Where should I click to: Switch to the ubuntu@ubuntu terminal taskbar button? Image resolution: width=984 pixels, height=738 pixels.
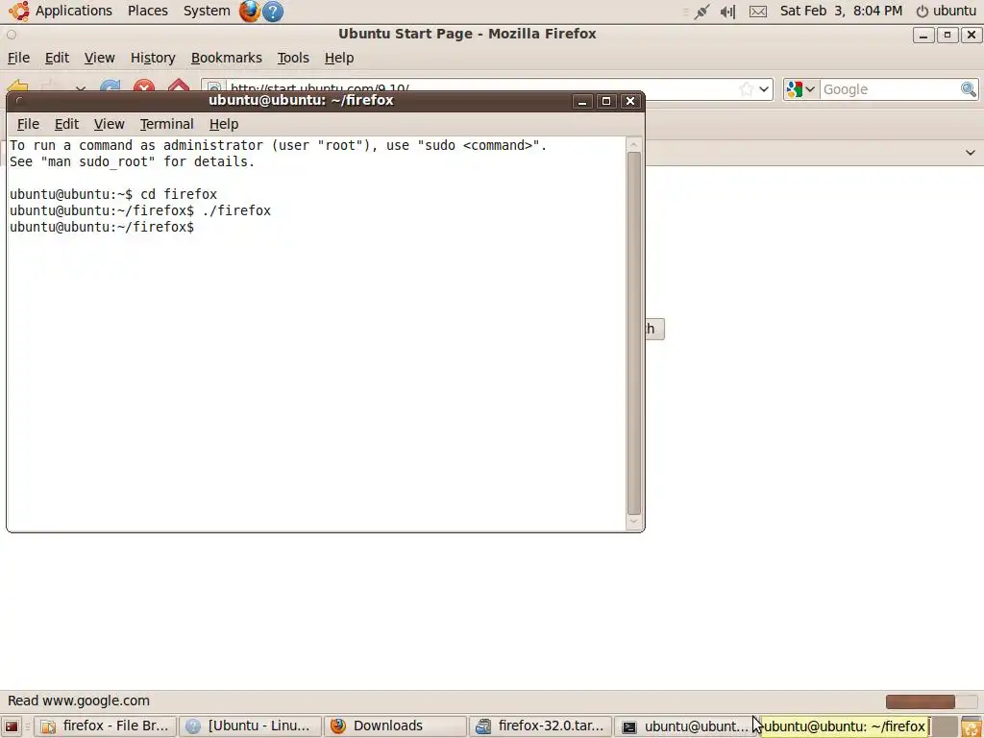[x=686, y=726]
